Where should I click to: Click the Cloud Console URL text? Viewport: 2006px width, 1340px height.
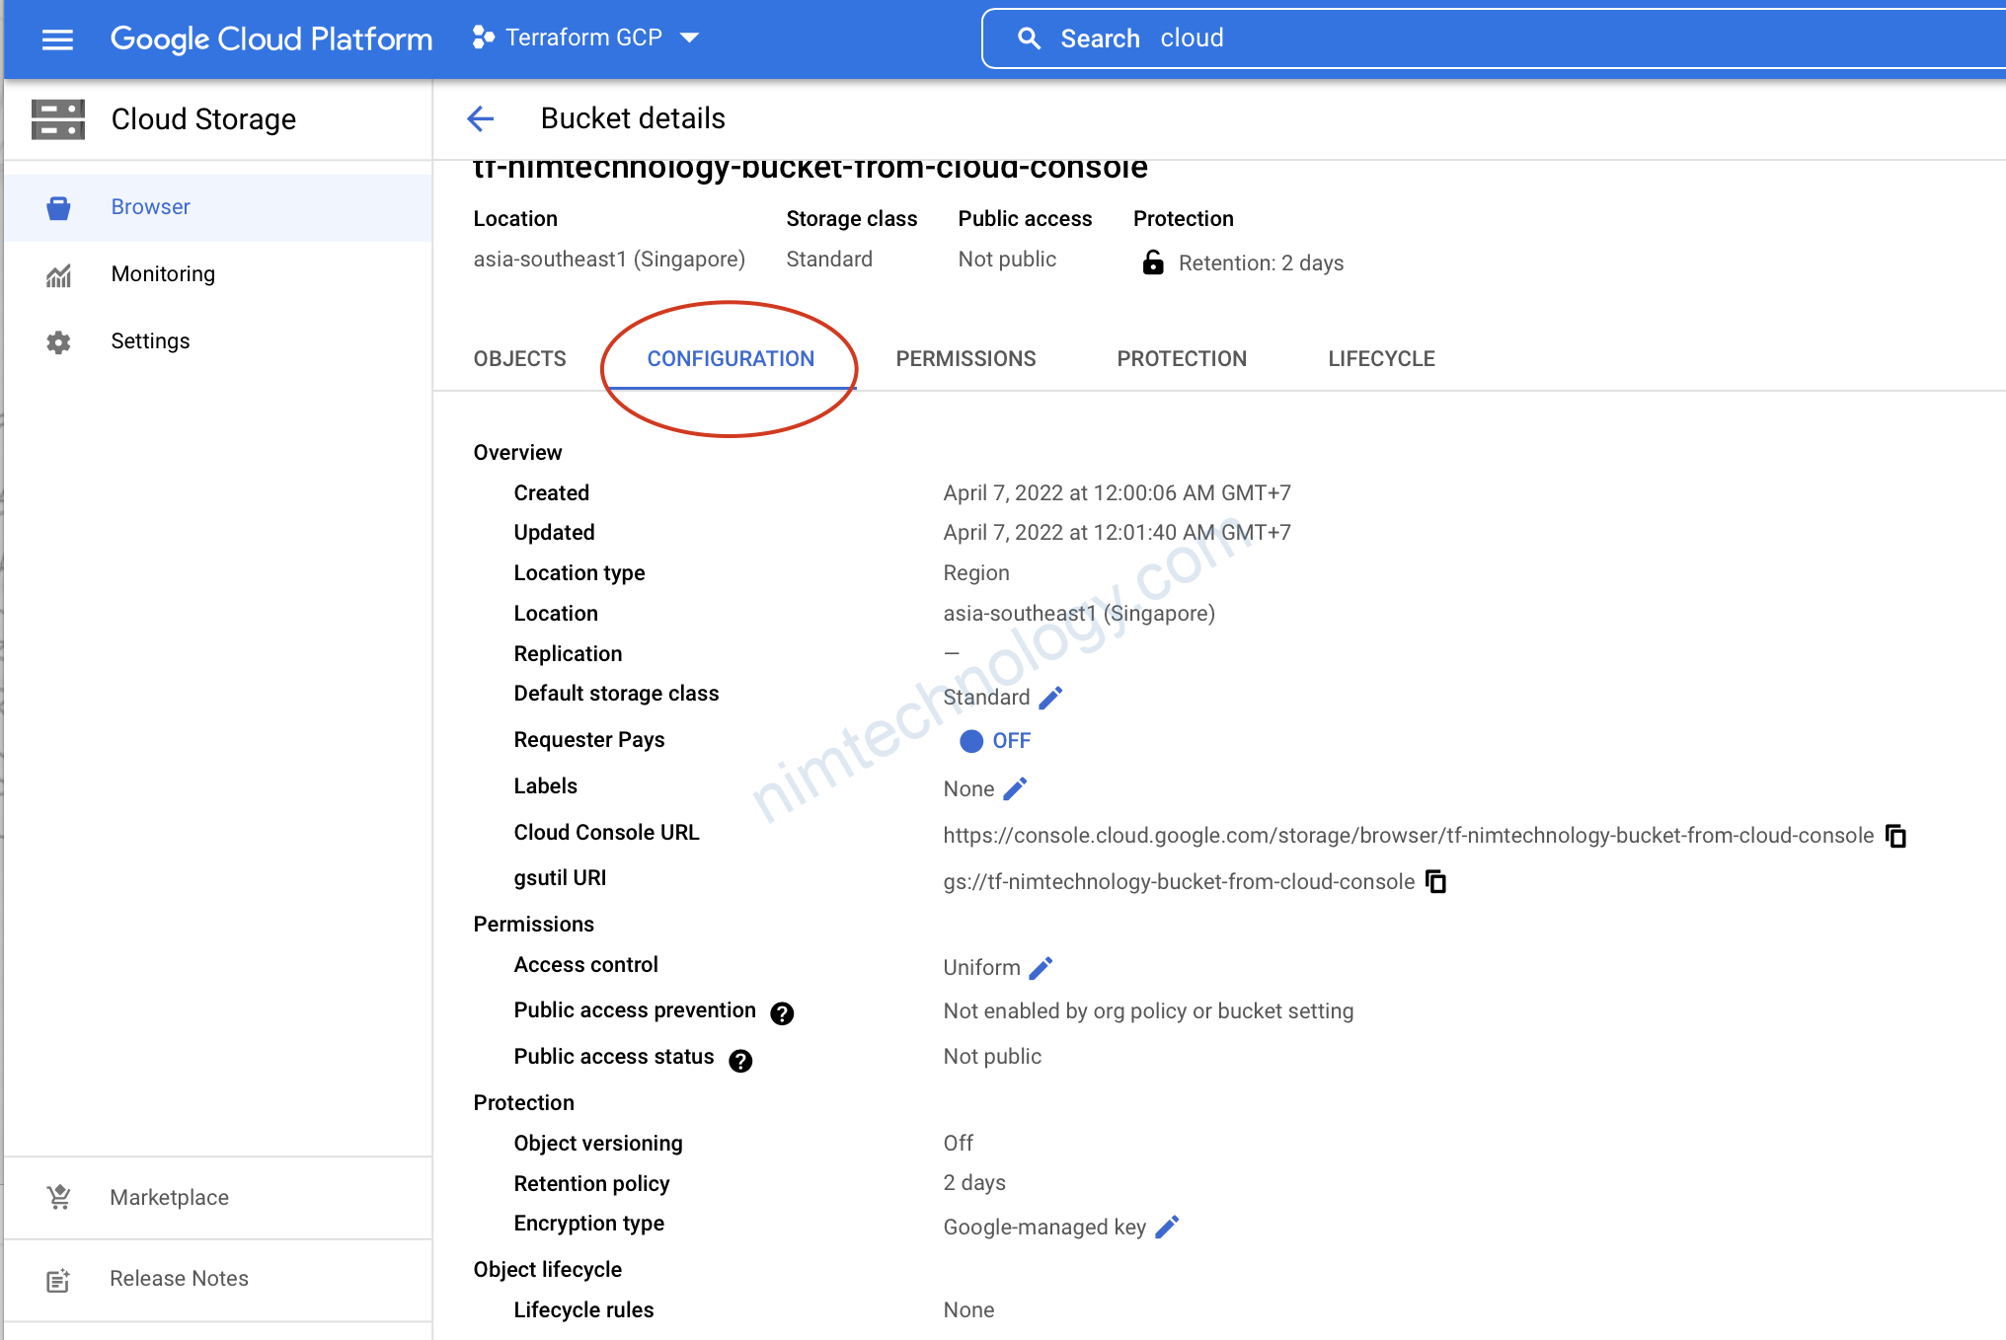click(1409, 836)
